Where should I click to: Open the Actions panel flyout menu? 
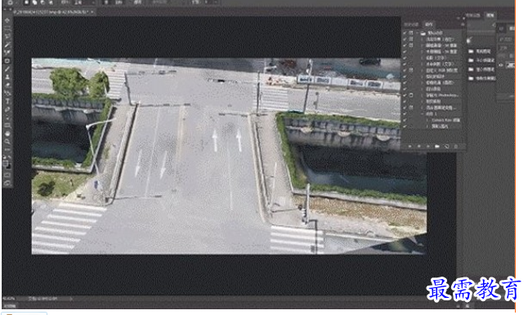463,24
